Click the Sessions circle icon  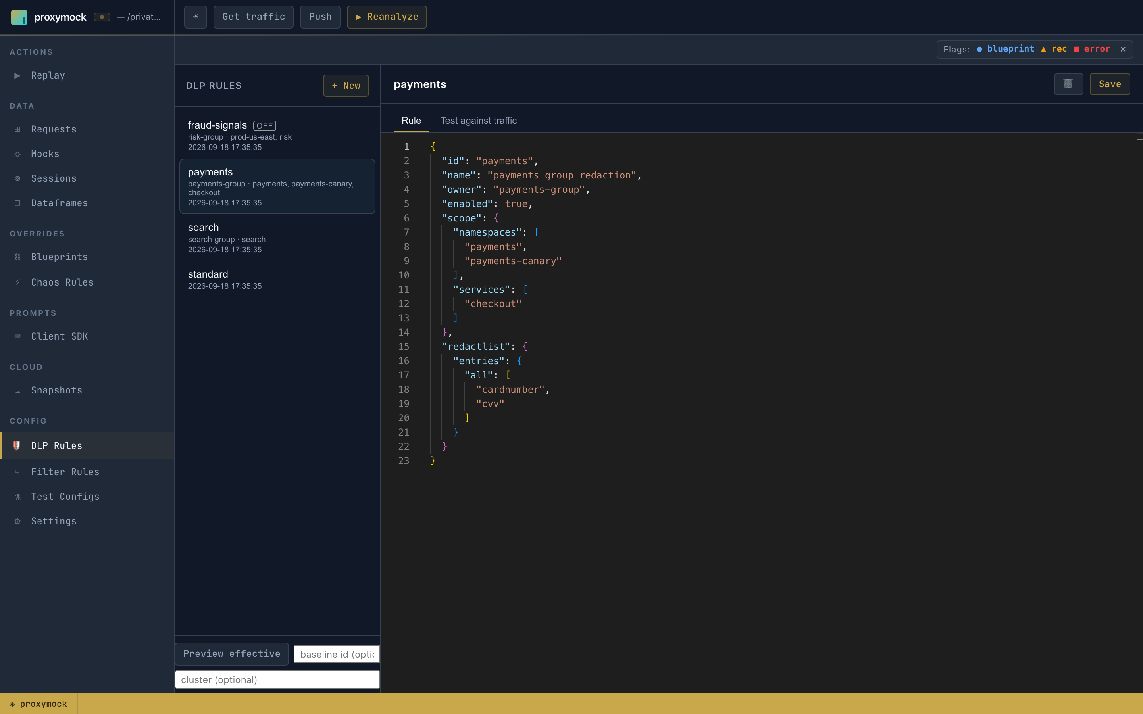(x=17, y=178)
